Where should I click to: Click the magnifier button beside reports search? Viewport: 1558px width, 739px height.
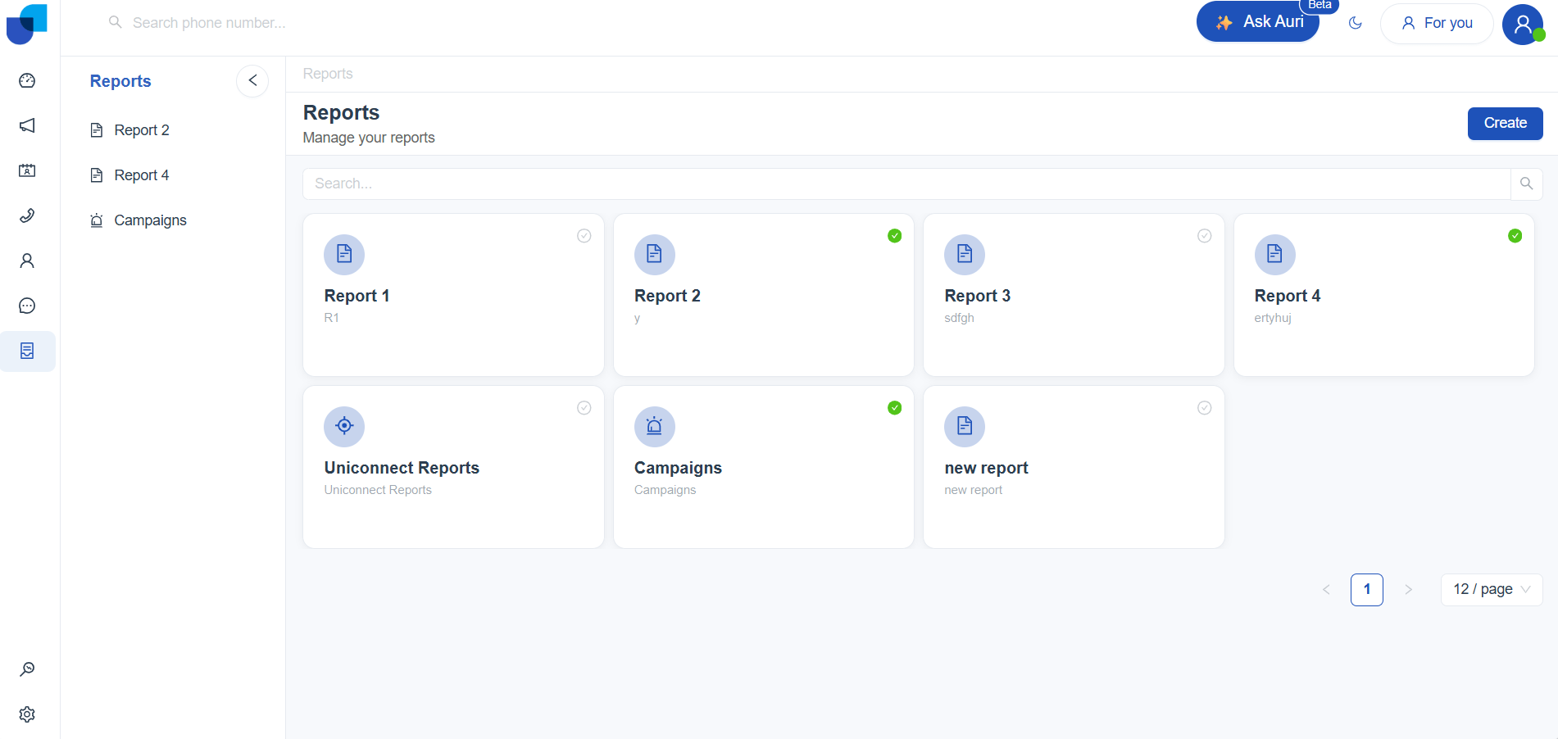point(1526,184)
